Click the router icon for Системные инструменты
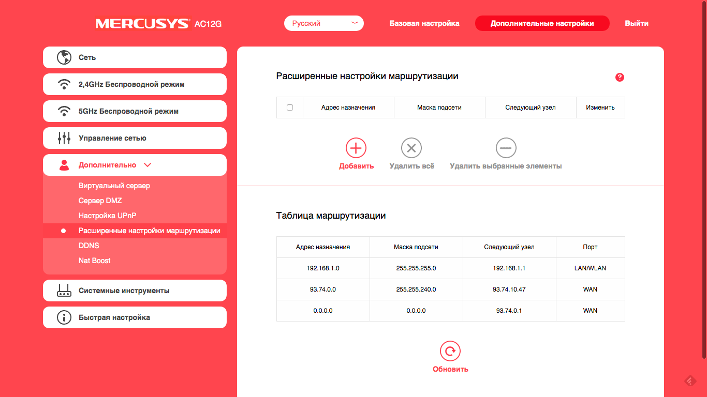The image size is (707, 397). point(64,291)
